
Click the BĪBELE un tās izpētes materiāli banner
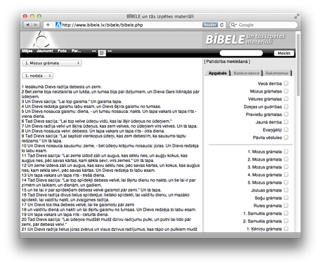[x=246, y=39]
